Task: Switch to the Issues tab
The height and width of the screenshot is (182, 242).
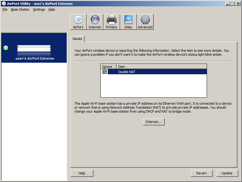Action: 77,39
